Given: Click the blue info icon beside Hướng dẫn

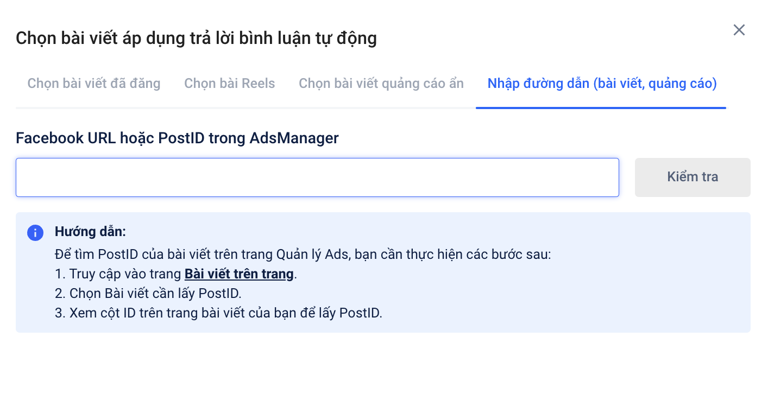Looking at the screenshot, I should pos(35,233).
